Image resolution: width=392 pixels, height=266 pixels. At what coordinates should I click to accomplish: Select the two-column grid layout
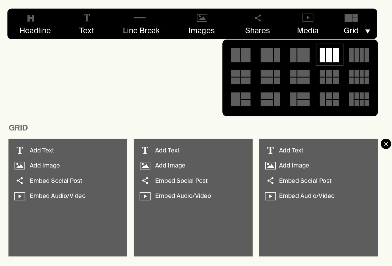click(241, 55)
